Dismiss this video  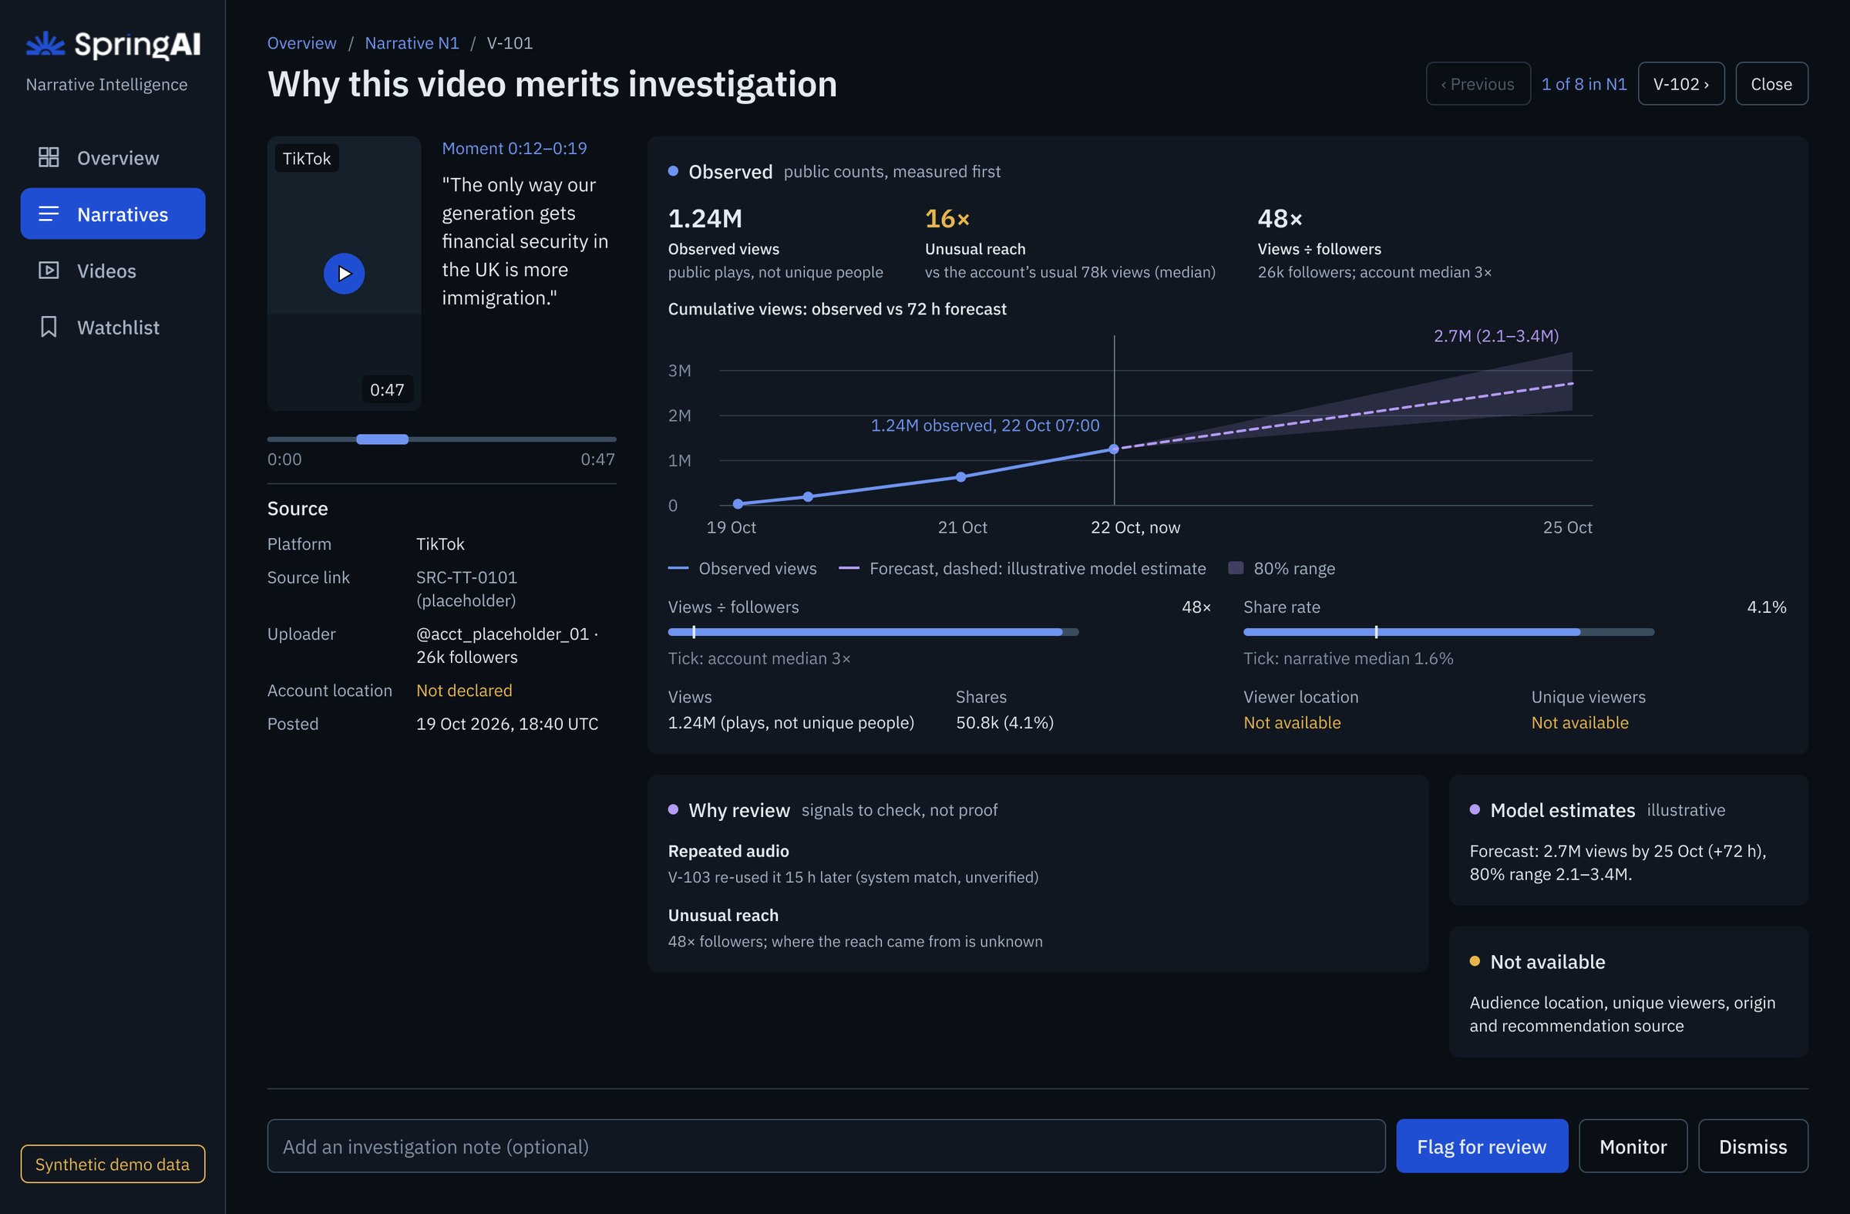[x=1752, y=1145]
